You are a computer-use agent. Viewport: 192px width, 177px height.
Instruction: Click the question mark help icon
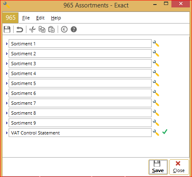[x=74, y=29]
